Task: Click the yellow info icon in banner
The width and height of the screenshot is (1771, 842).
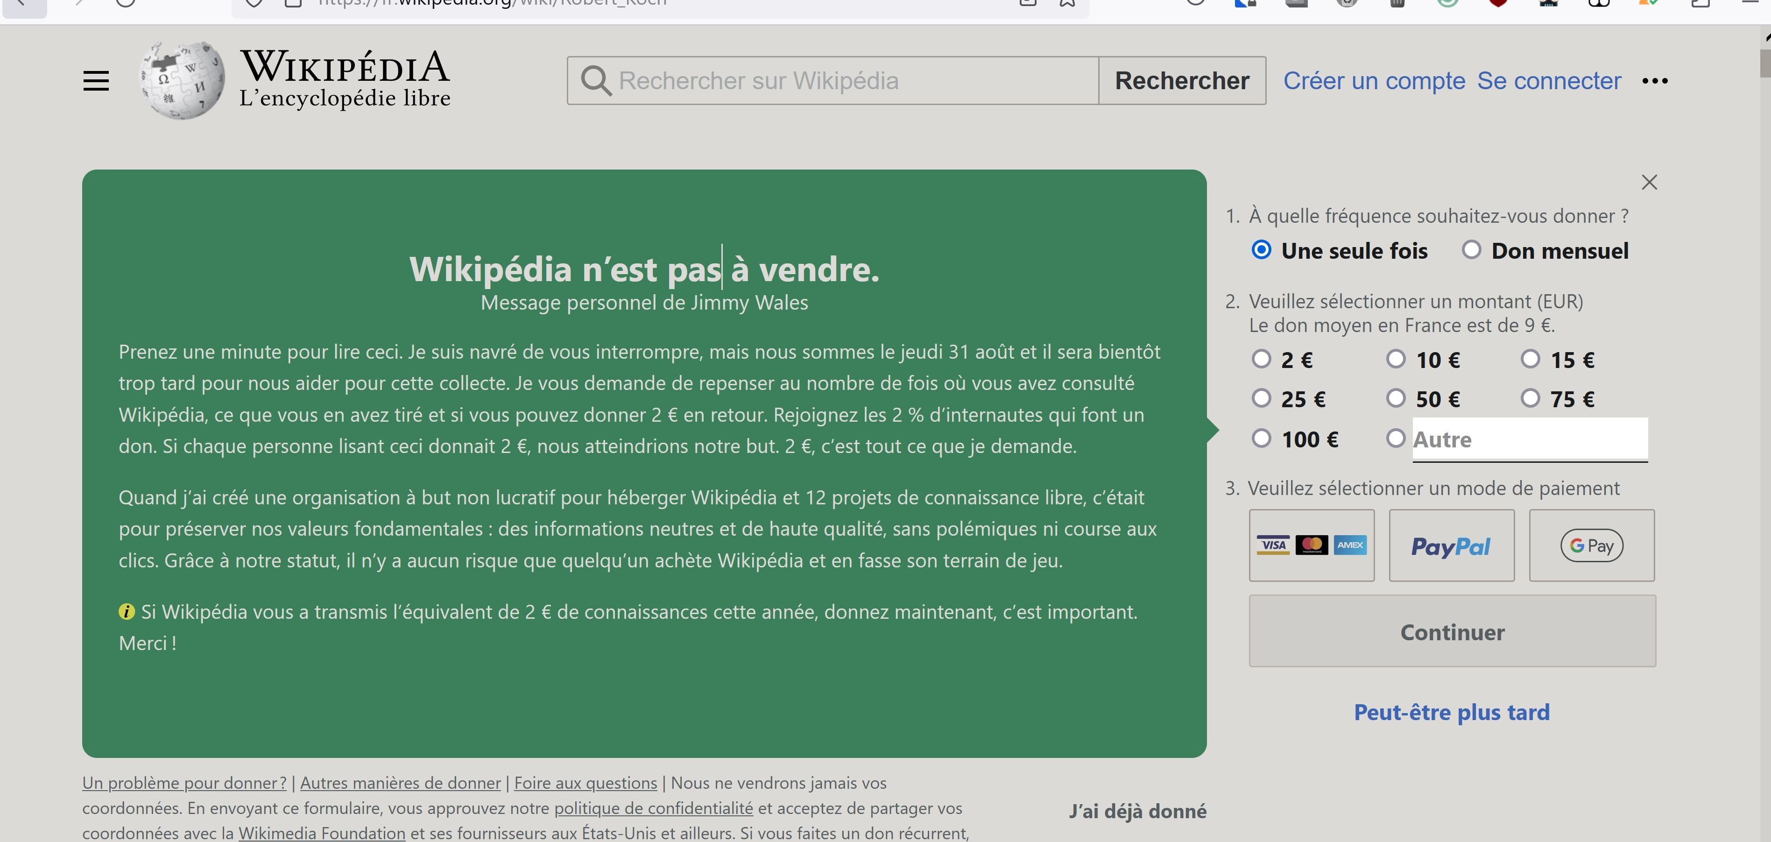Action: (127, 611)
